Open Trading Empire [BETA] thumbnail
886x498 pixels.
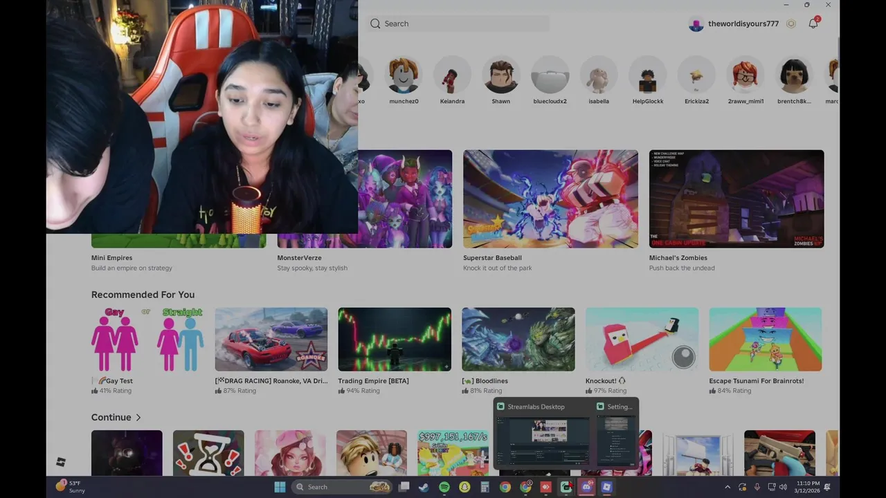[395, 340]
